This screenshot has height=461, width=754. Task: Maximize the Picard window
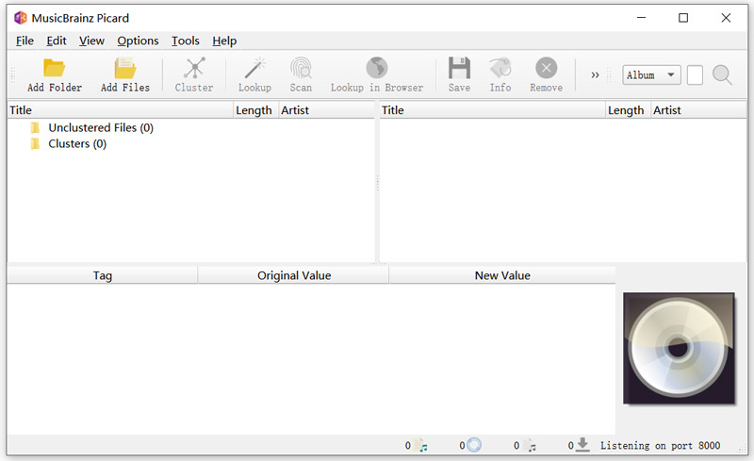click(683, 18)
